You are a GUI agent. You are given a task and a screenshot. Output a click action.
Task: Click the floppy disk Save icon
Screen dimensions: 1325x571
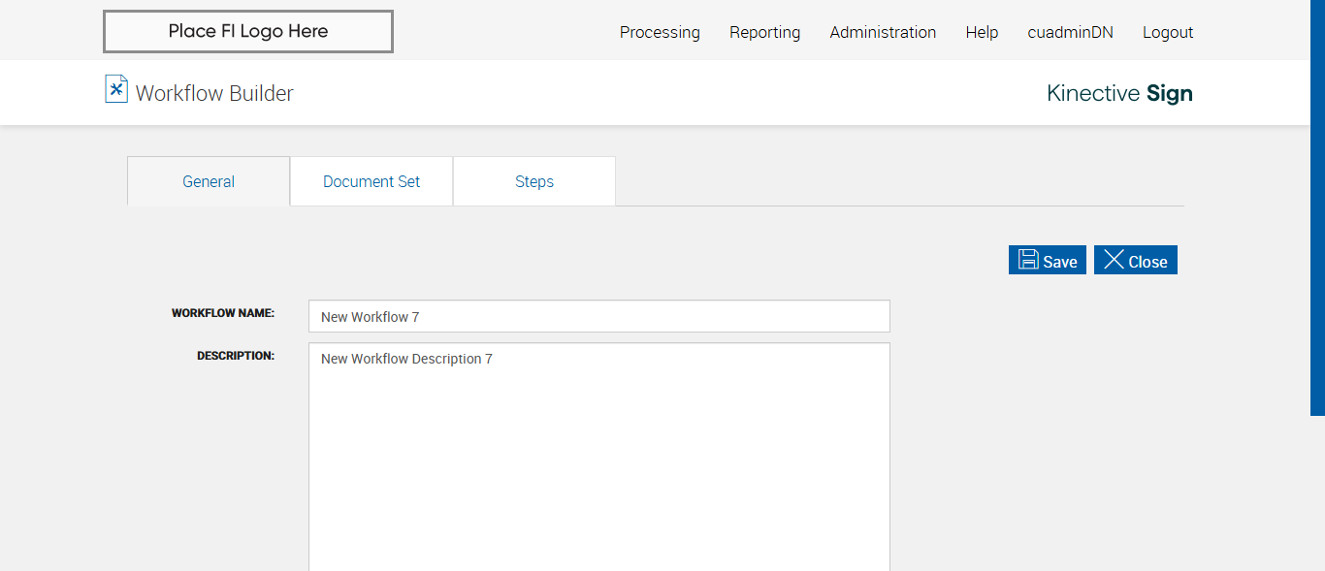pos(1028,261)
